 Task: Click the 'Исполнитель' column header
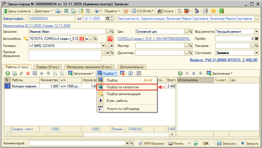click(x=195, y=80)
